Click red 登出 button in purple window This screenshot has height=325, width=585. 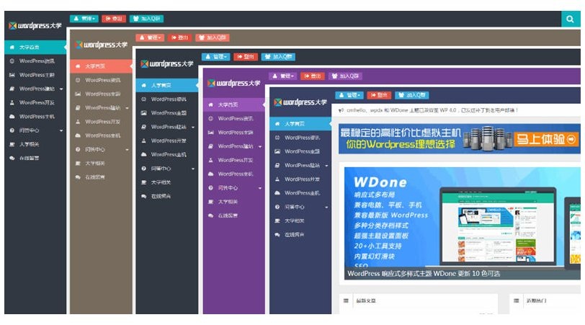tap(313, 76)
